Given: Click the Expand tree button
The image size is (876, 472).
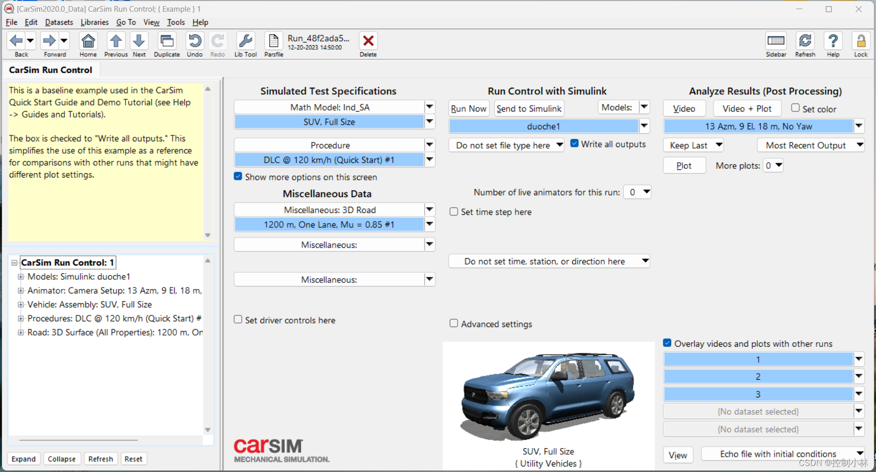Looking at the screenshot, I should click(x=24, y=459).
